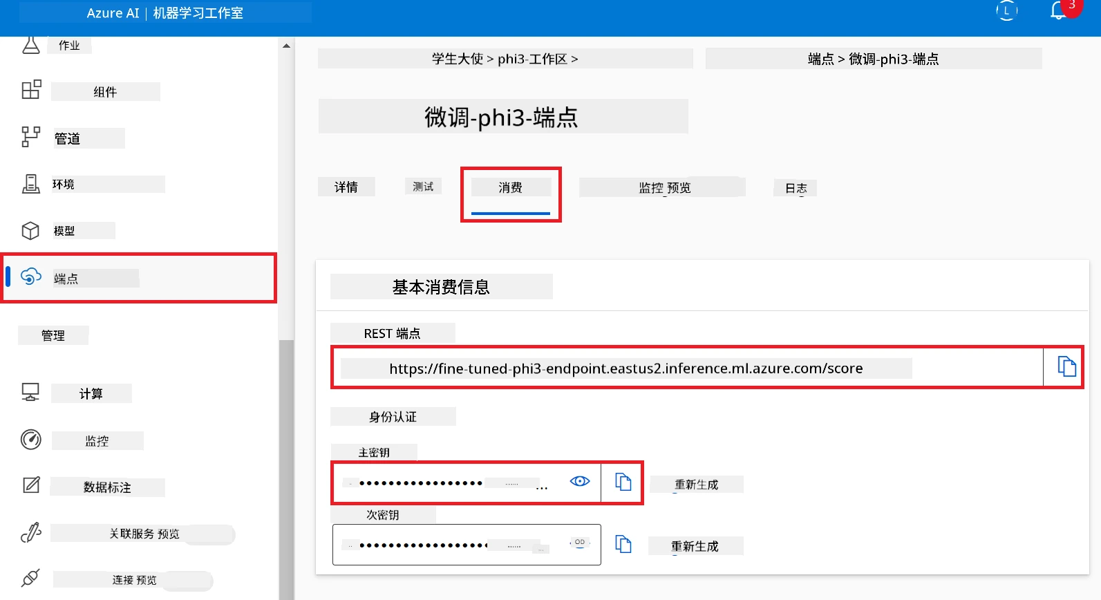Reveal the secondary key with eye icon

pyautogui.click(x=580, y=543)
